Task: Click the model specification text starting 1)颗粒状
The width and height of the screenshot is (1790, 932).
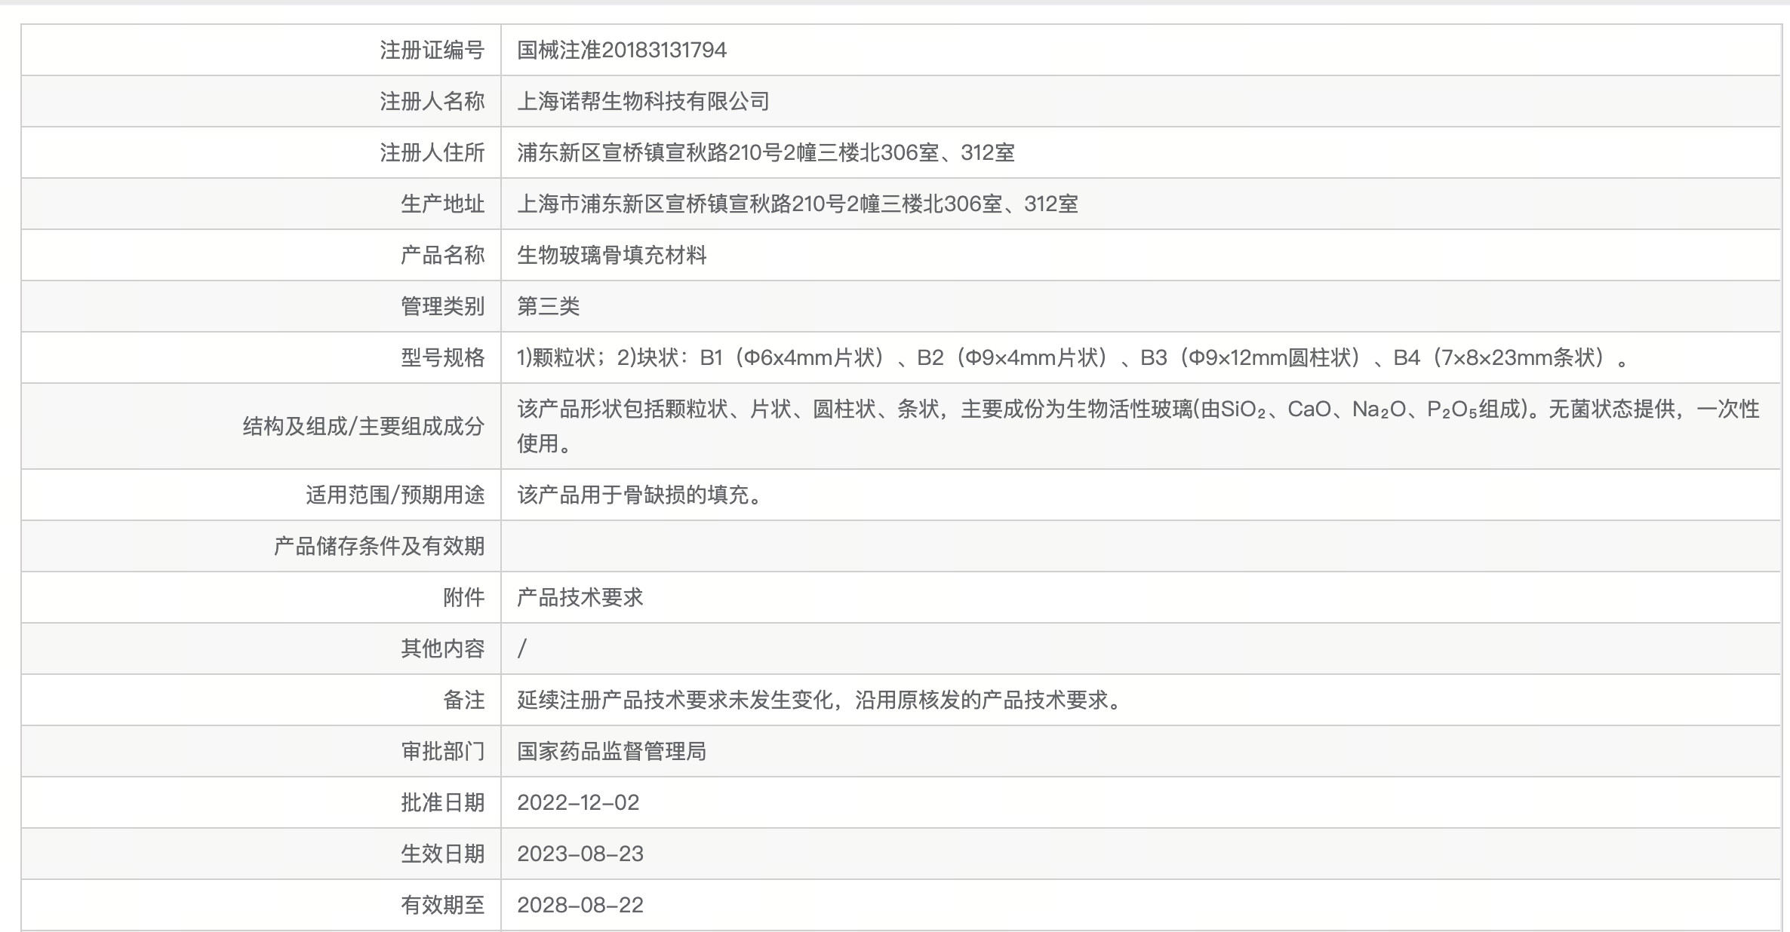Action: click(x=1073, y=358)
